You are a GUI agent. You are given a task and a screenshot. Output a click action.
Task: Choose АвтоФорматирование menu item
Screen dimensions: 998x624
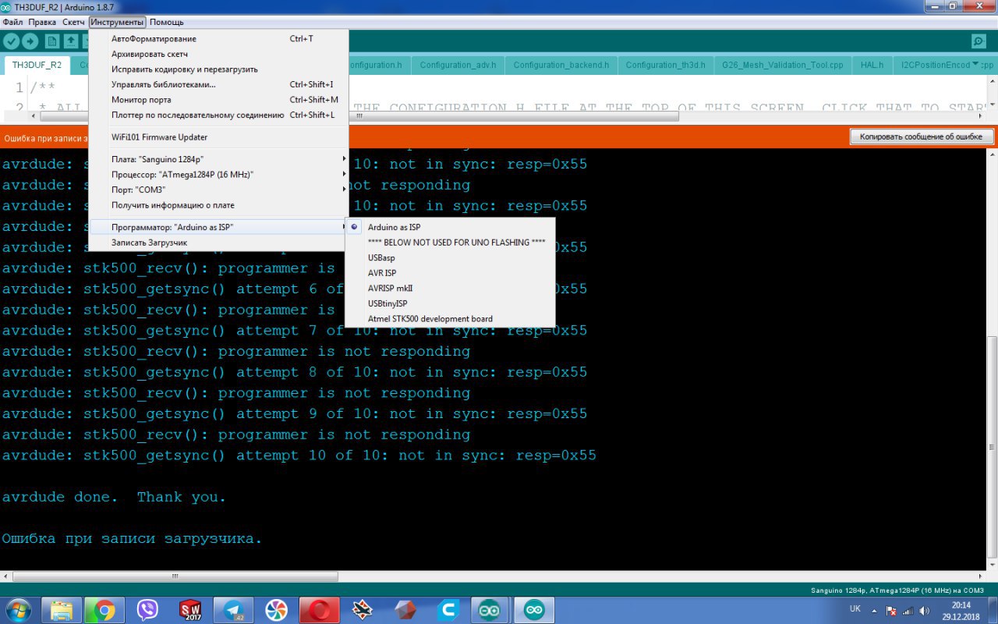pyautogui.click(x=218, y=39)
